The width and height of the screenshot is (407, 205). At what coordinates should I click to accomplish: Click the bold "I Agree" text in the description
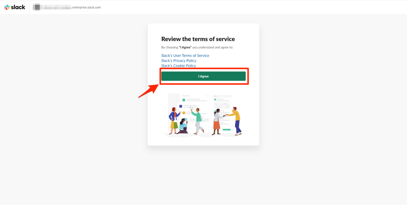pos(185,47)
